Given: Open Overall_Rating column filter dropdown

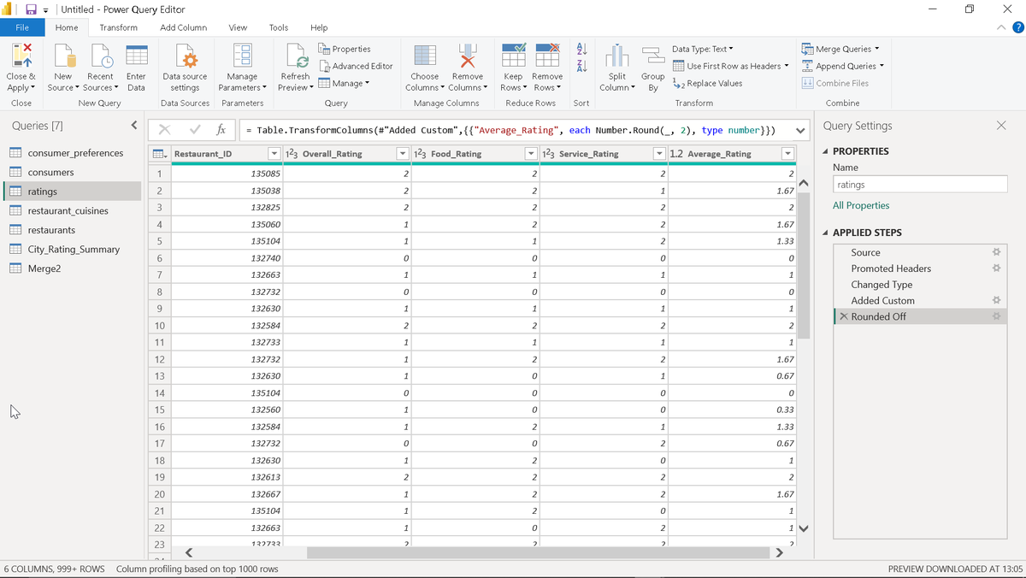Looking at the screenshot, I should pyautogui.click(x=402, y=154).
